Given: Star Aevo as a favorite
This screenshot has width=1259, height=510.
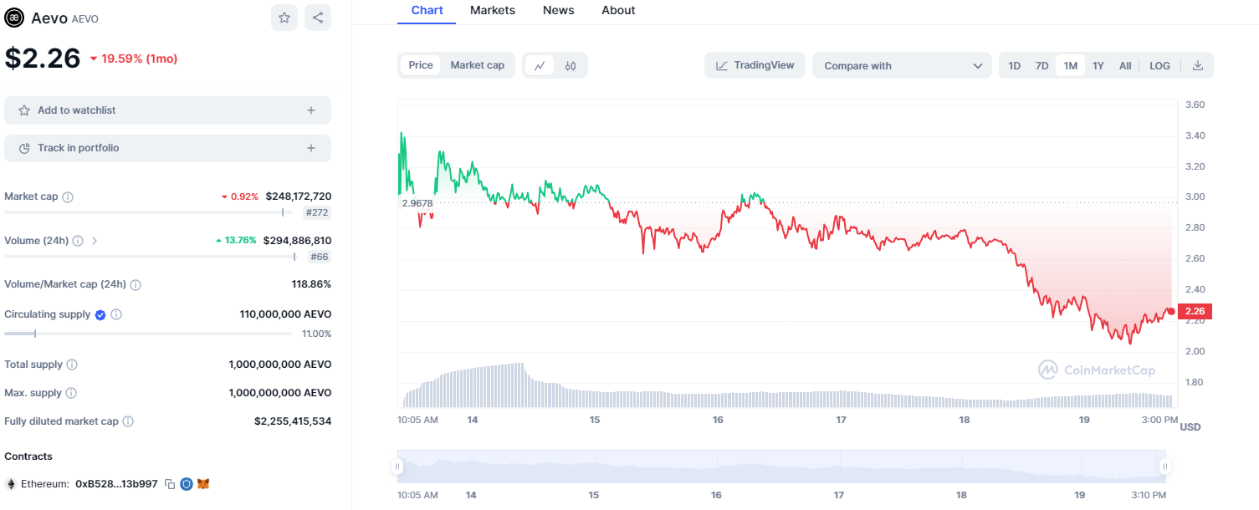Looking at the screenshot, I should (284, 18).
